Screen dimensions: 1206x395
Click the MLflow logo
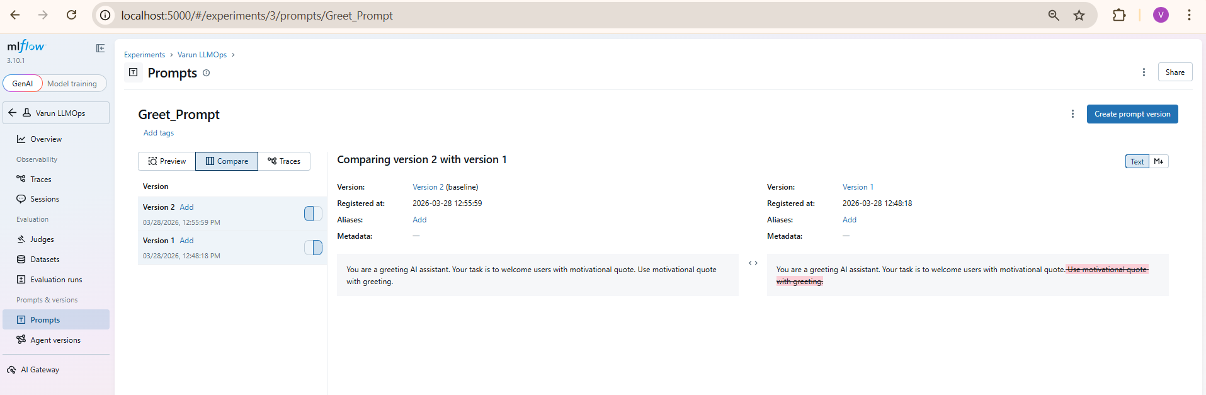[26, 46]
